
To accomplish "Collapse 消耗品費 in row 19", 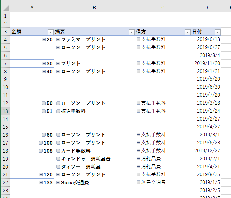I will tap(138, 159).
